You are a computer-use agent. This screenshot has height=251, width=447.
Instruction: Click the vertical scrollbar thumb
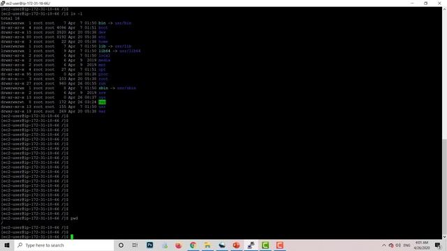(x=444, y=187)
